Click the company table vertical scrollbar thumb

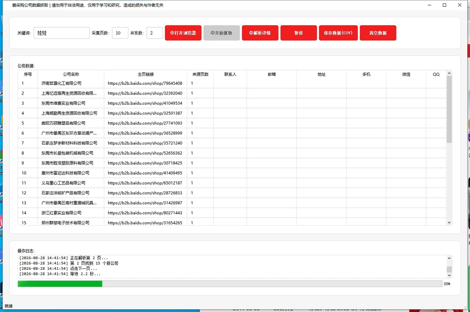point(449,110)
